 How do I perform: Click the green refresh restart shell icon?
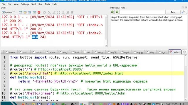[34, 12]
